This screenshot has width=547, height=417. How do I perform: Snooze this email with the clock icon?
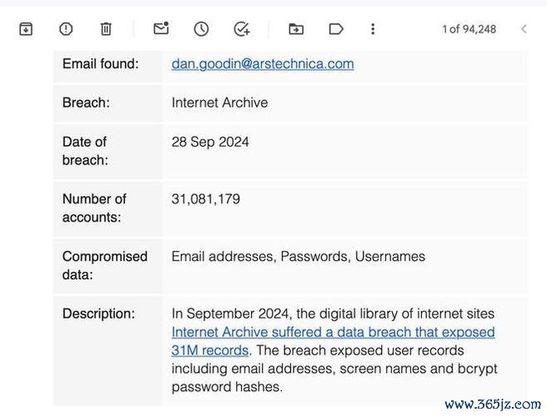click(201, 29)
